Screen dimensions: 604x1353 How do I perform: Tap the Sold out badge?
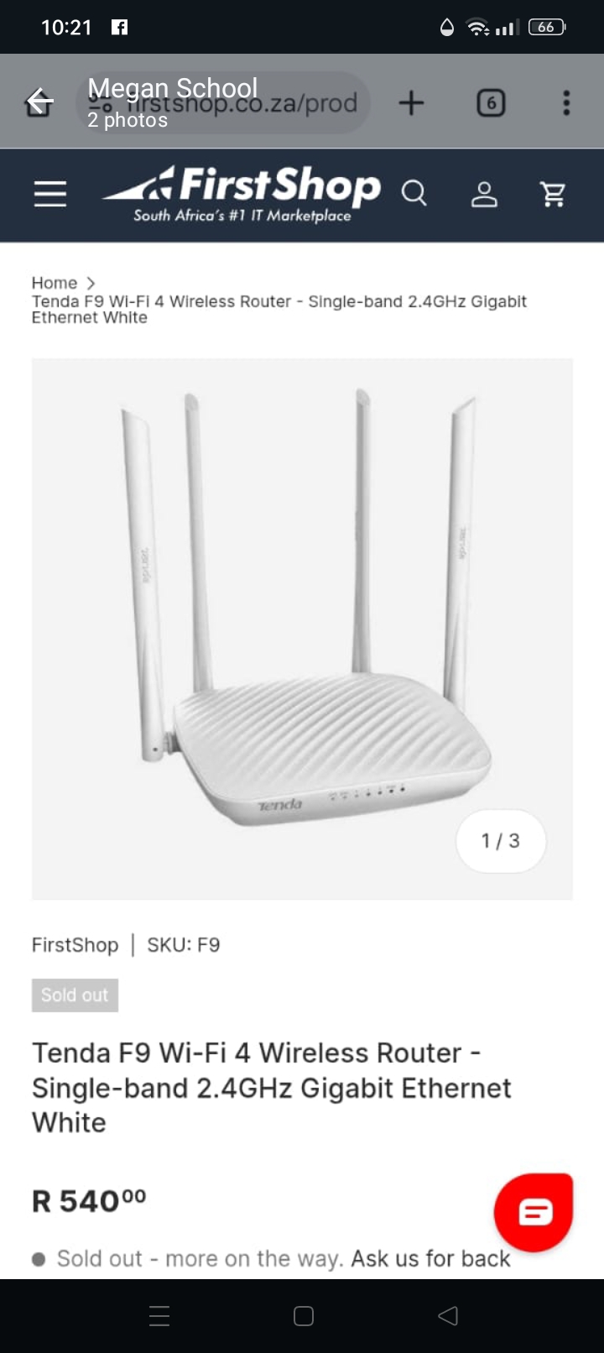(75, 995)
